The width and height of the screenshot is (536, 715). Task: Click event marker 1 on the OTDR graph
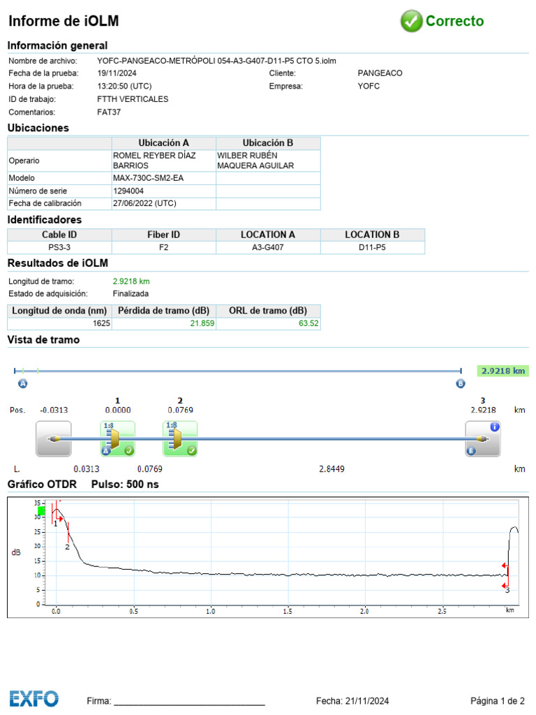click(x=56, y=524)
